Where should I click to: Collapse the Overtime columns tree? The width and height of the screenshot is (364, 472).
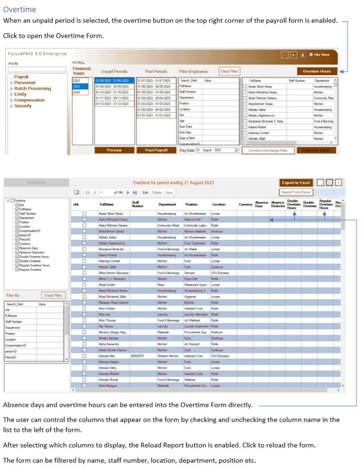click(x=8, y=201)
